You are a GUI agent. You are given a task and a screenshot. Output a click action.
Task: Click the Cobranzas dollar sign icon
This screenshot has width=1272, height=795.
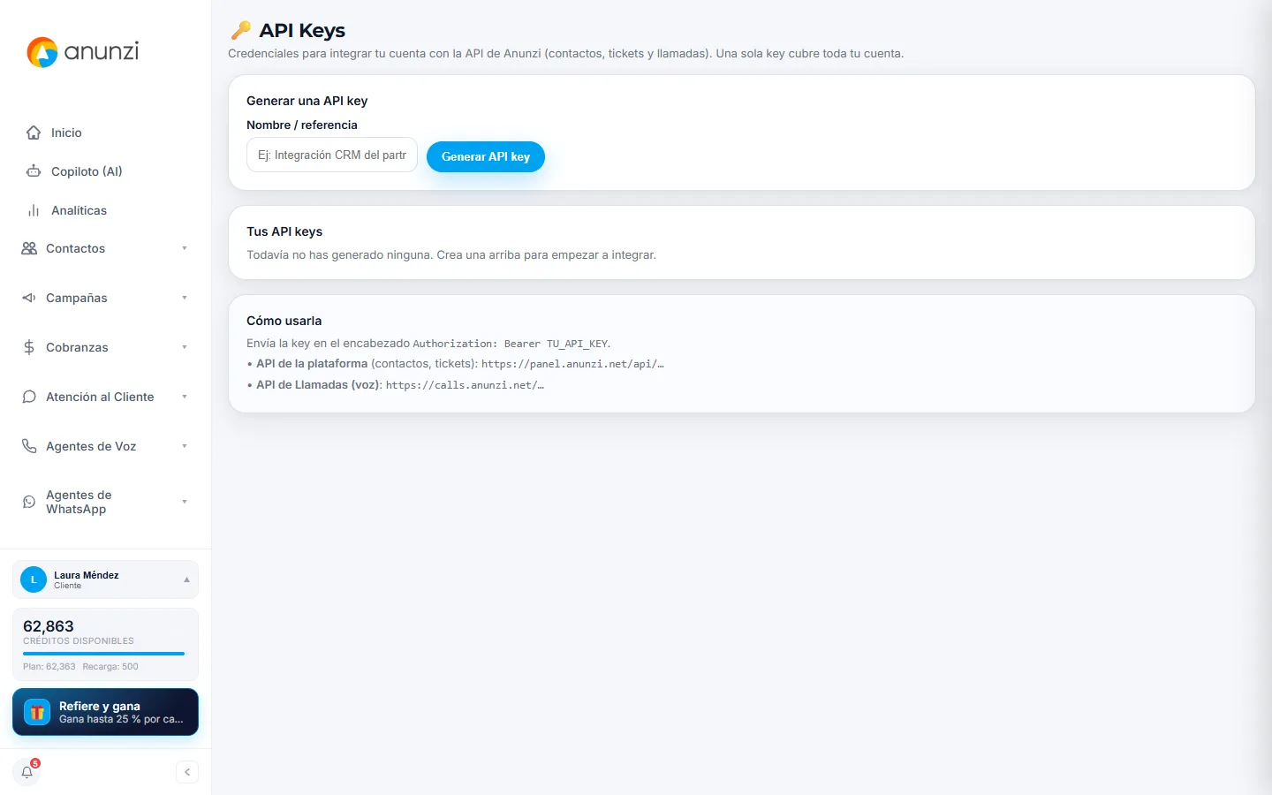pos(29,347)
